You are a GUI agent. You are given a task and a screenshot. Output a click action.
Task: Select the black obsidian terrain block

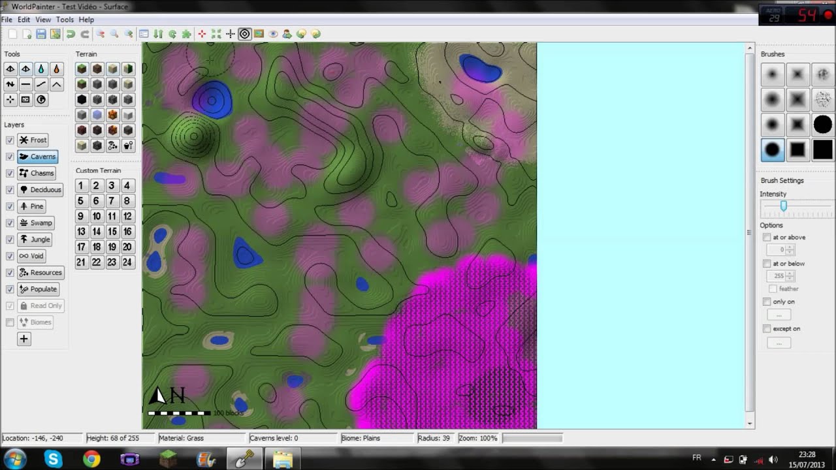(82, 100)
